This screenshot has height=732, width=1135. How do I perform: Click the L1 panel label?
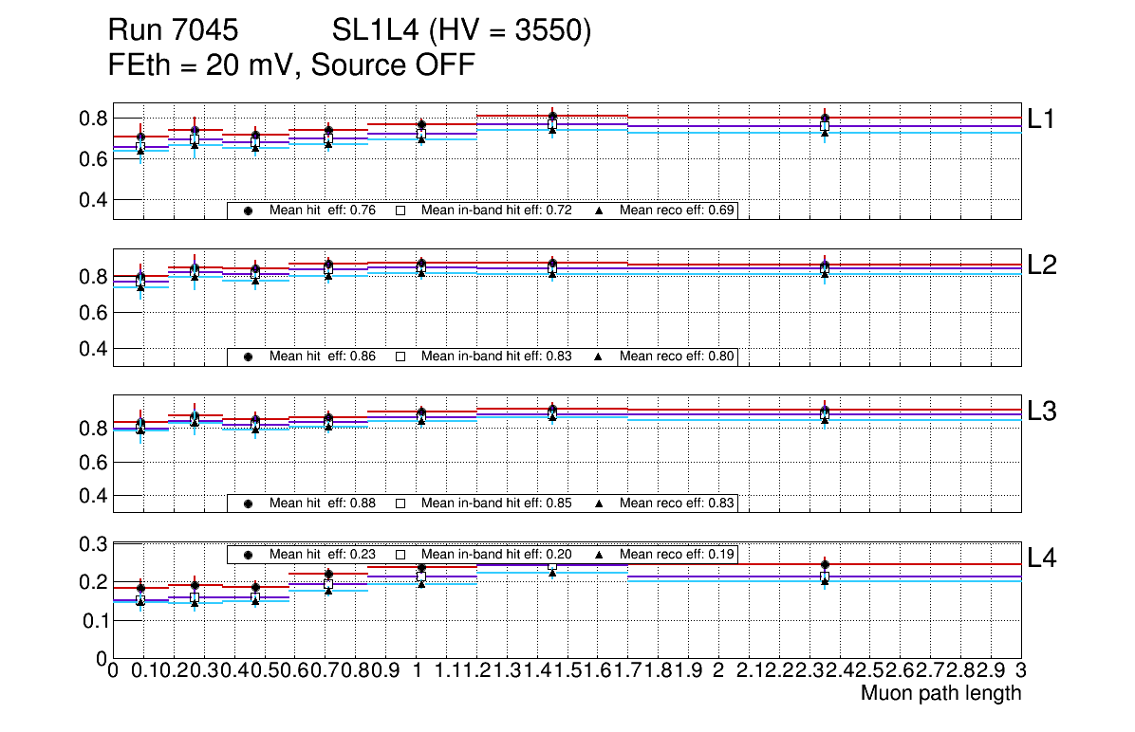(x=1042, y=119)
